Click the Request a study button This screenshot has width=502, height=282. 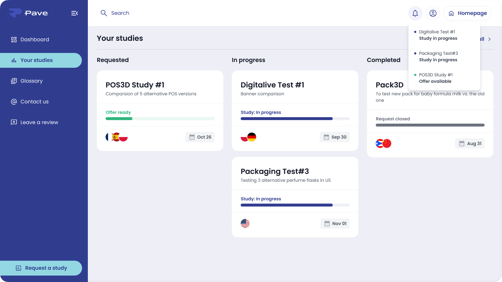point(41,268)
